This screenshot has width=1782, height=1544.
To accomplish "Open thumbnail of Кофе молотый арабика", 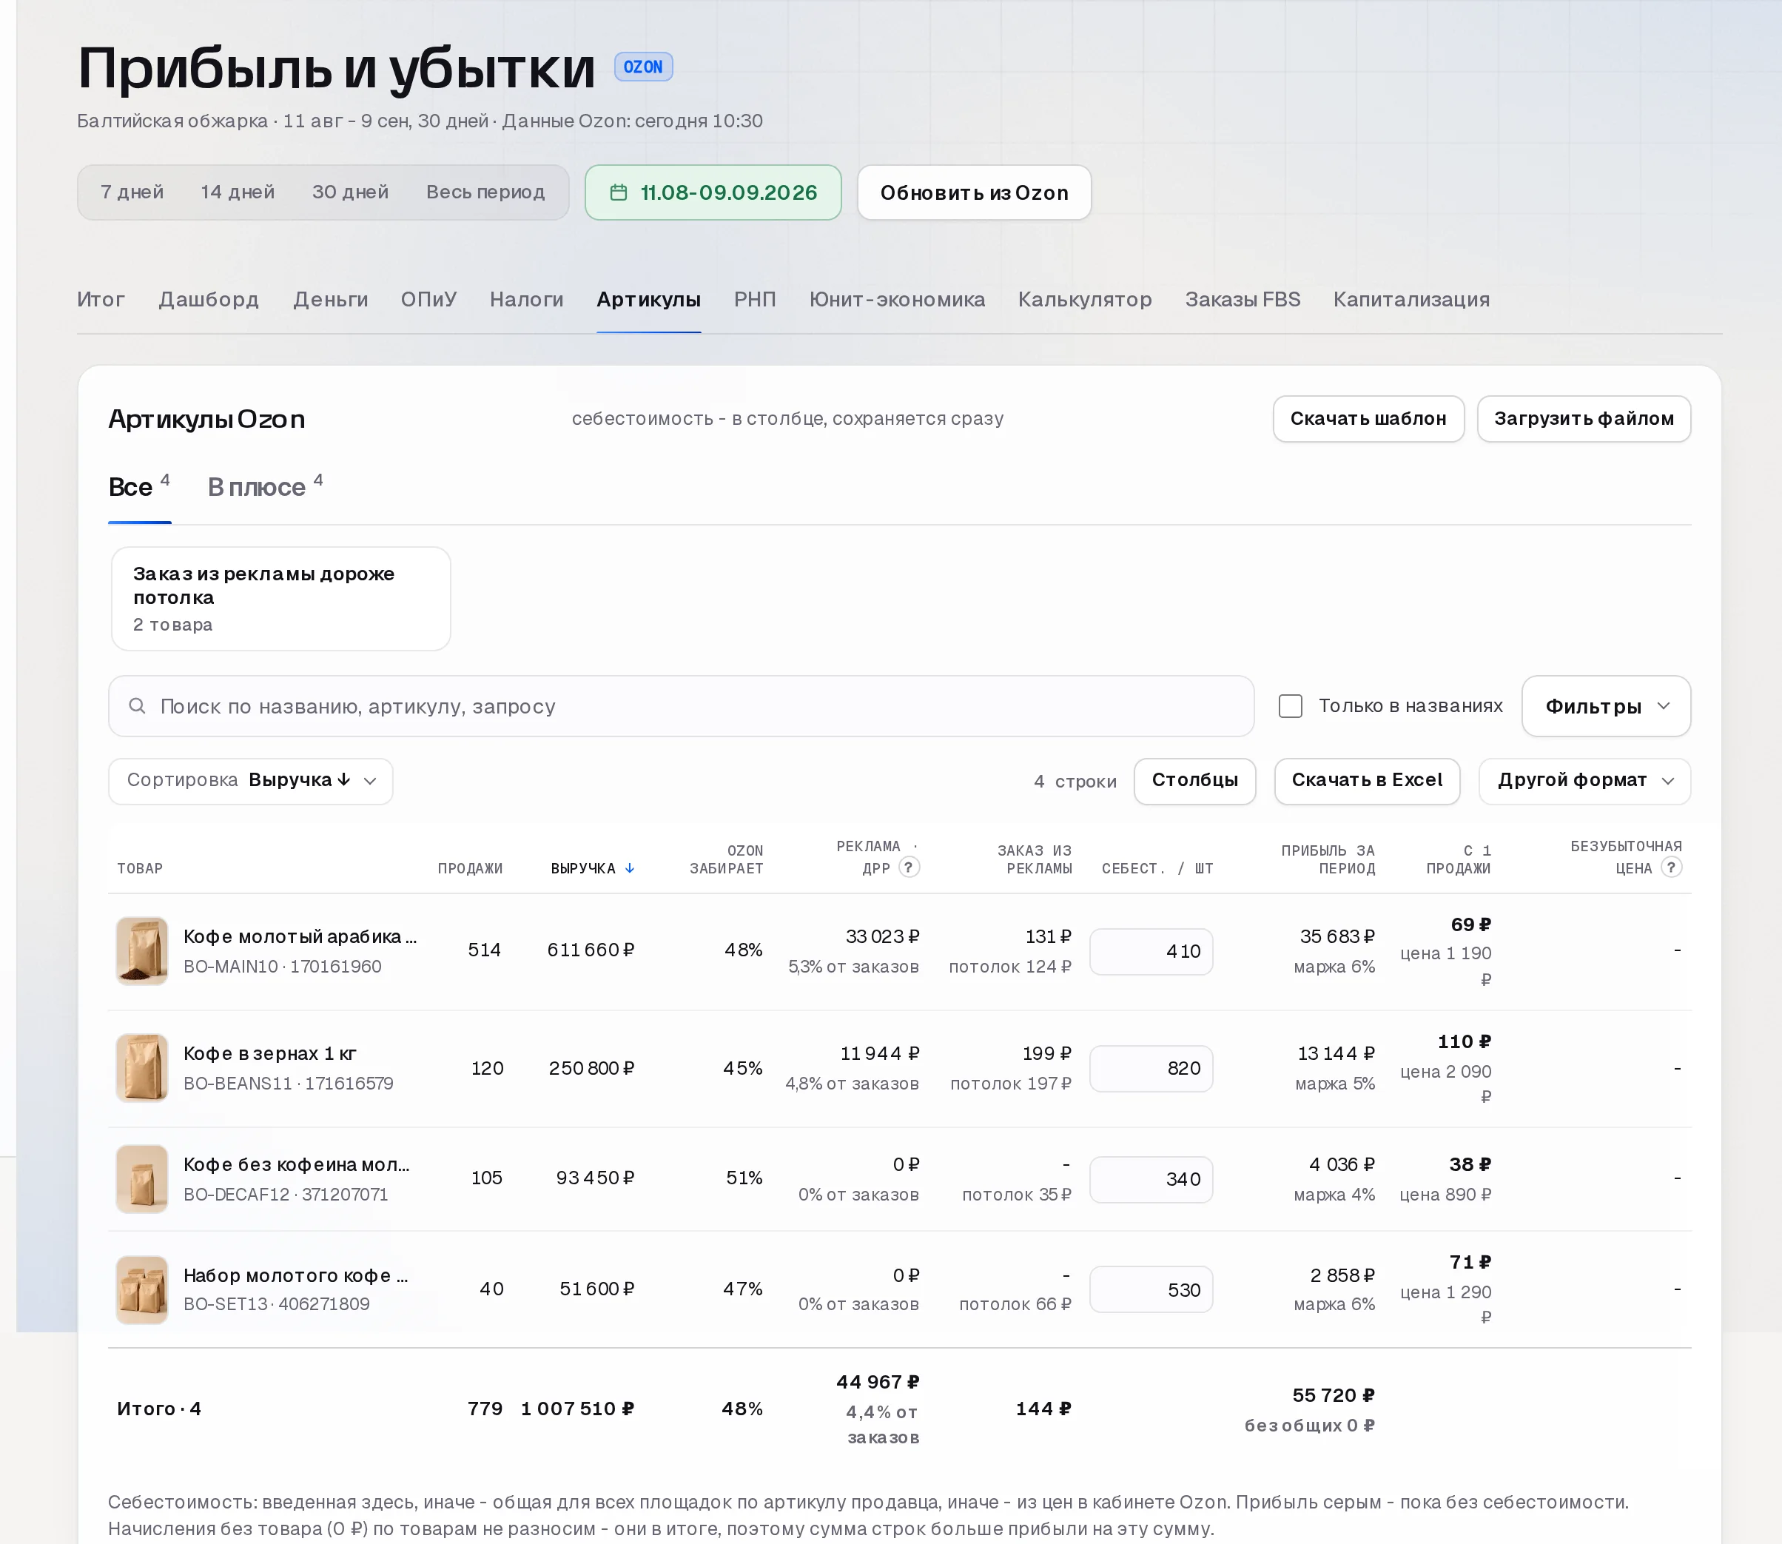I will [142, 950].
